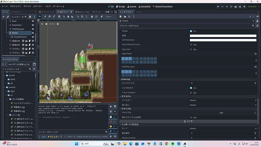This screenshot has width=261, height=147.
Task: Switch to the Game workspace
Action: click(132, 6)
